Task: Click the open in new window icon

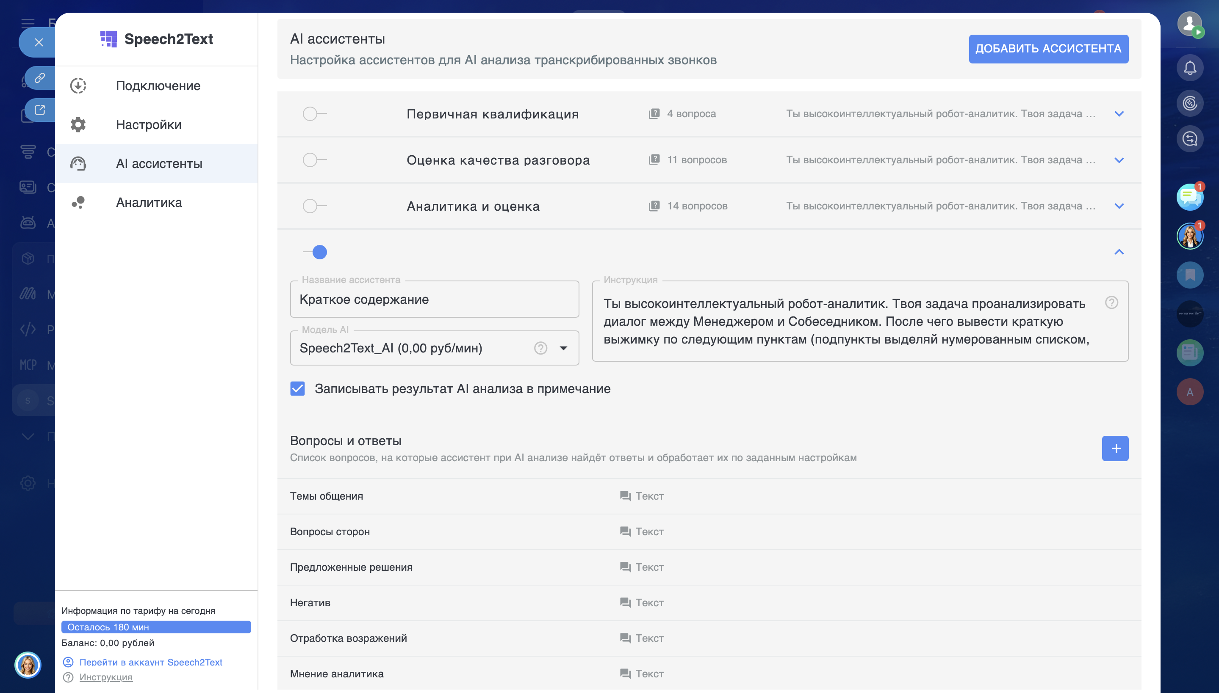Action: click(x=40, y=110)
